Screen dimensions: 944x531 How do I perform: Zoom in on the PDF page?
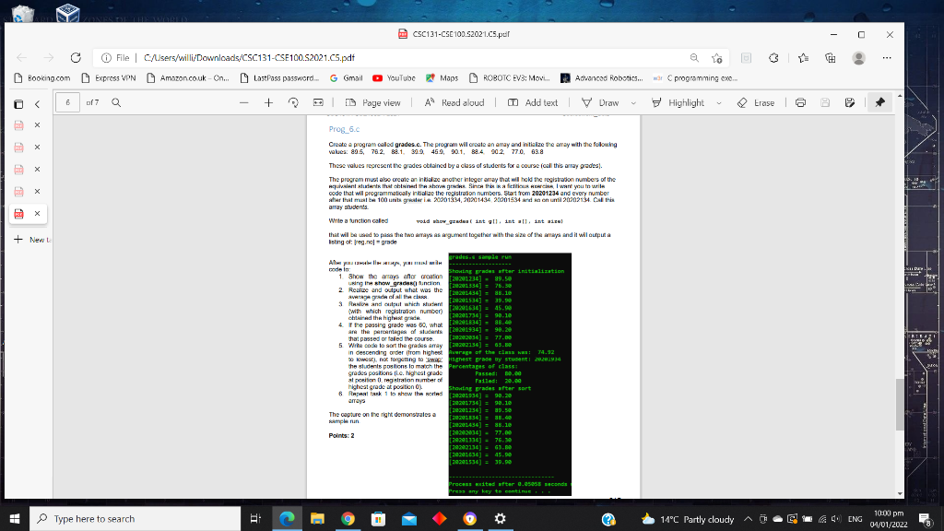coord(269,103)
